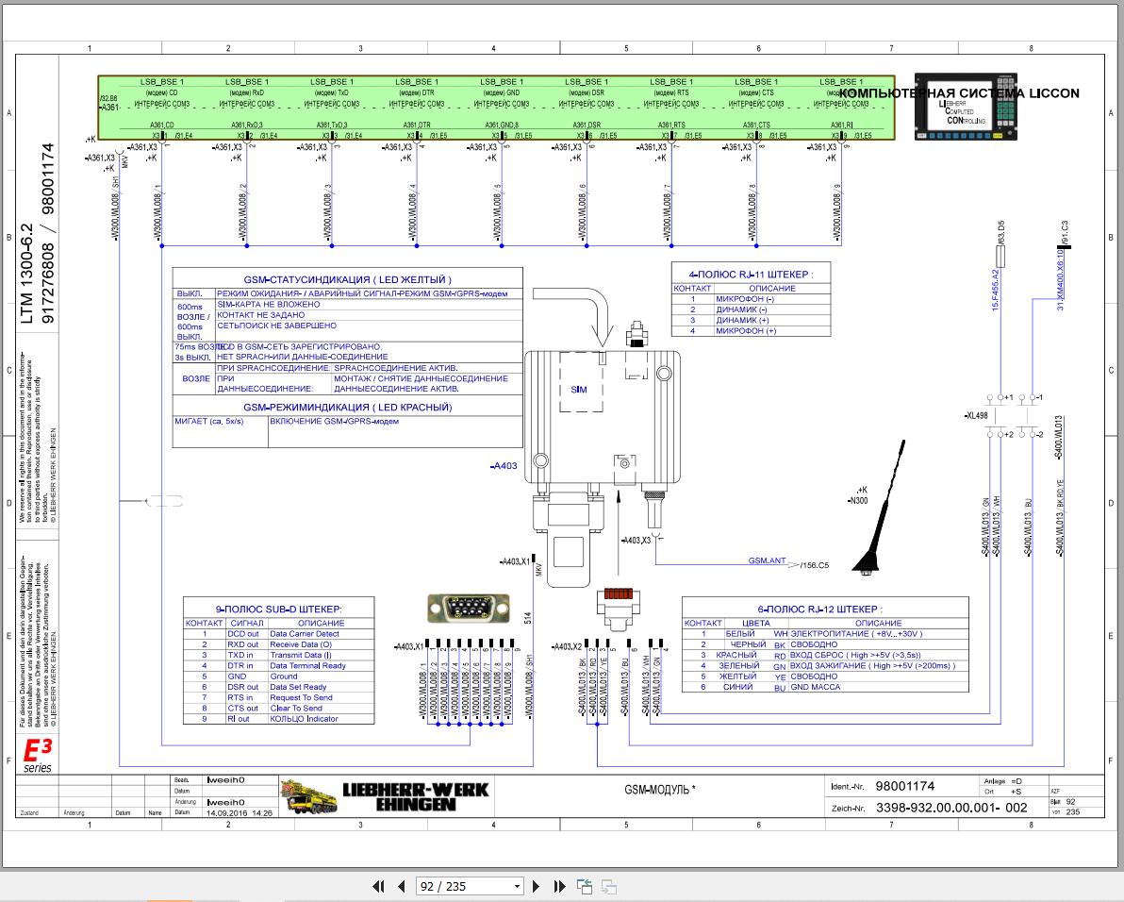Click the SIM card slot on the modem
The image size is (1124, 902).
[579, 388]
